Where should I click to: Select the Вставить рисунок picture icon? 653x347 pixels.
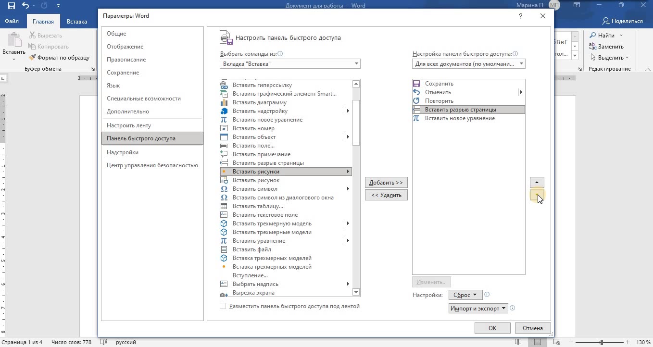click(224, 180)
